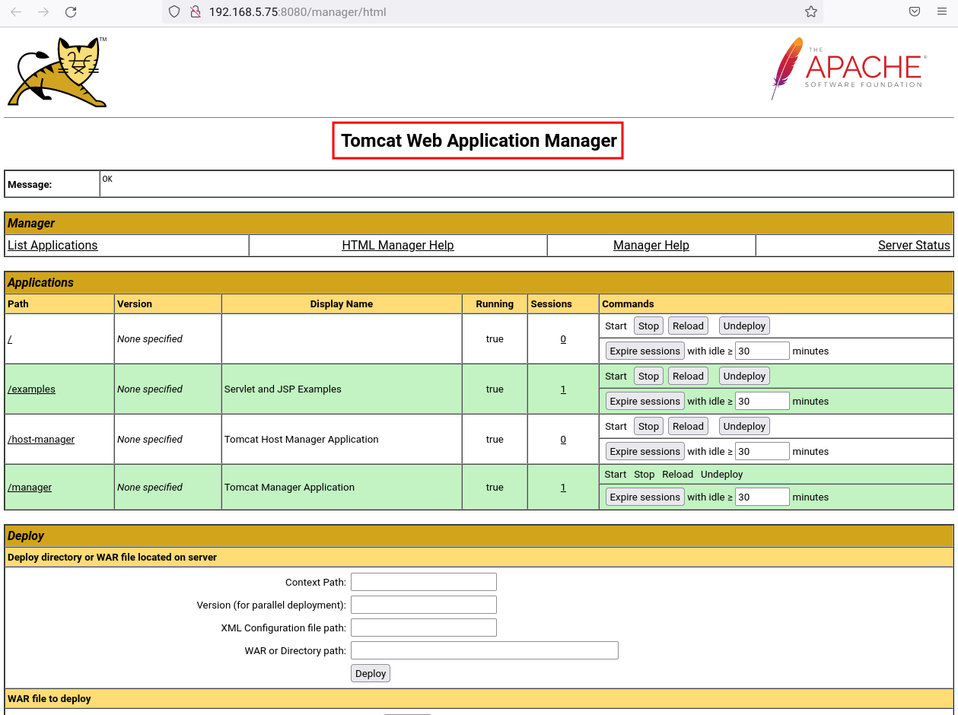Click the XML Configuration file path field

coord(423,628)
